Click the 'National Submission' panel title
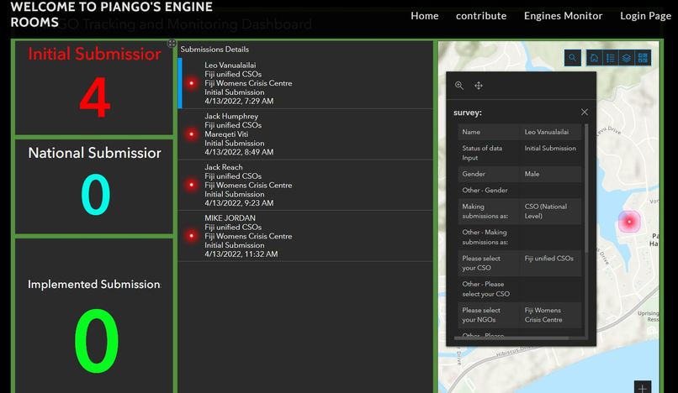The image size is (678, 393). [95, 153]
